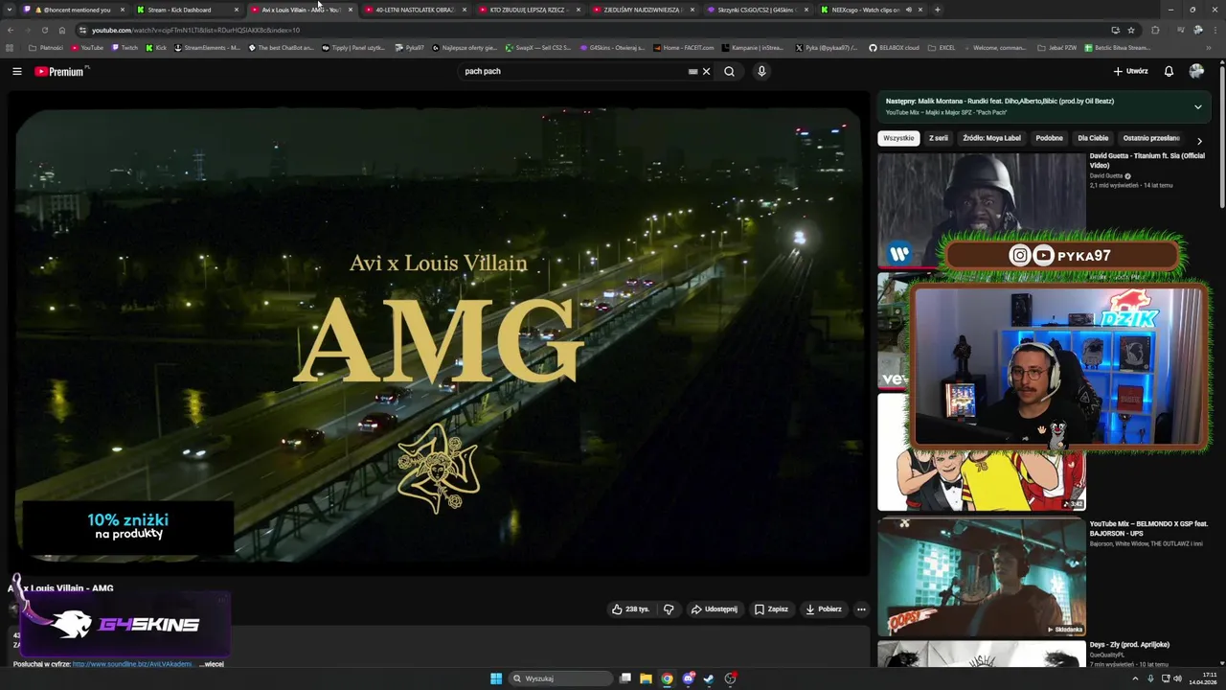Screen dimensions: 1226x690
Task: Switch to 'NEEXcsgo - Watch clips' tab
Action: [872, 10]
